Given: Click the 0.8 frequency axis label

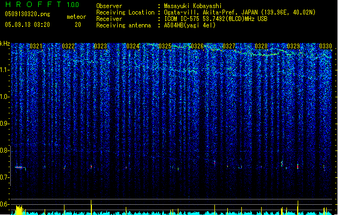Looking at the screenshot, I should pos(5,150).
